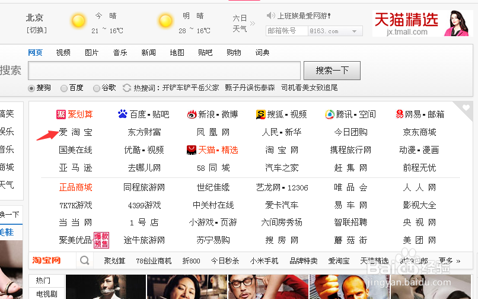Open the 智联招聘 link

pos(350,222)
